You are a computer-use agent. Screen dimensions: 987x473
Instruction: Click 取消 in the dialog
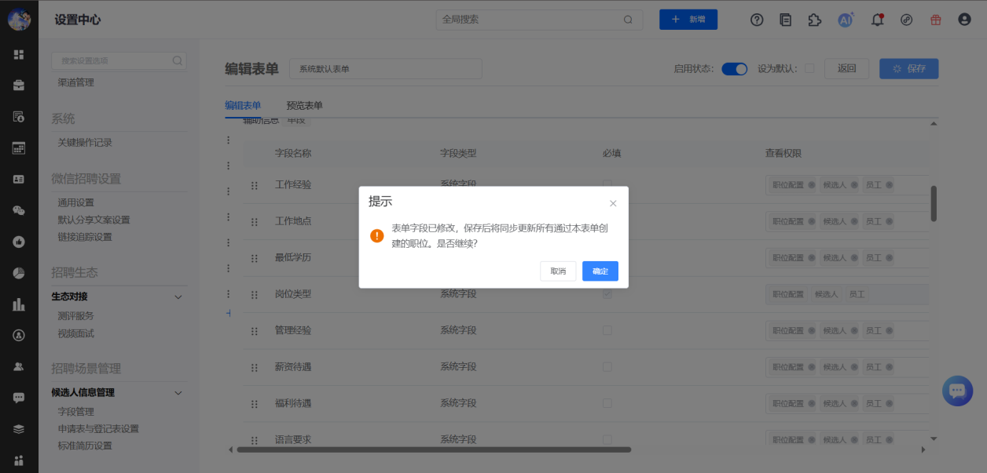coord(558,271)
